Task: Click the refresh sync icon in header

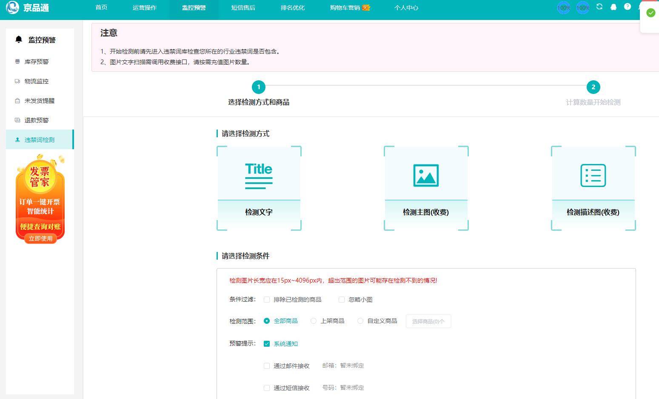Action: tap(599, 7)
